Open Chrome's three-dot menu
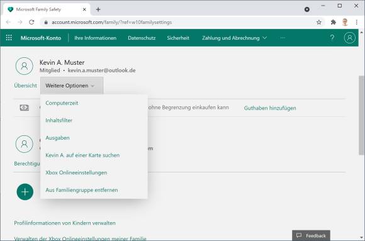 (x=356, y=22)
